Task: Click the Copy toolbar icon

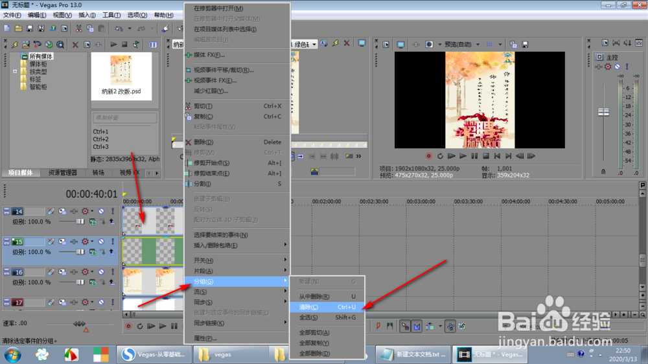Action: (90, 28)
